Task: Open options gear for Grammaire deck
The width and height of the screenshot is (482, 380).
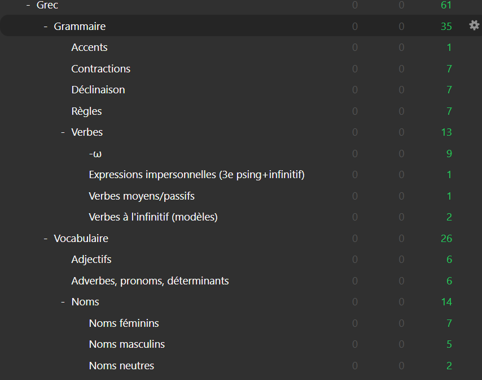Action: (x=474, y=25)
